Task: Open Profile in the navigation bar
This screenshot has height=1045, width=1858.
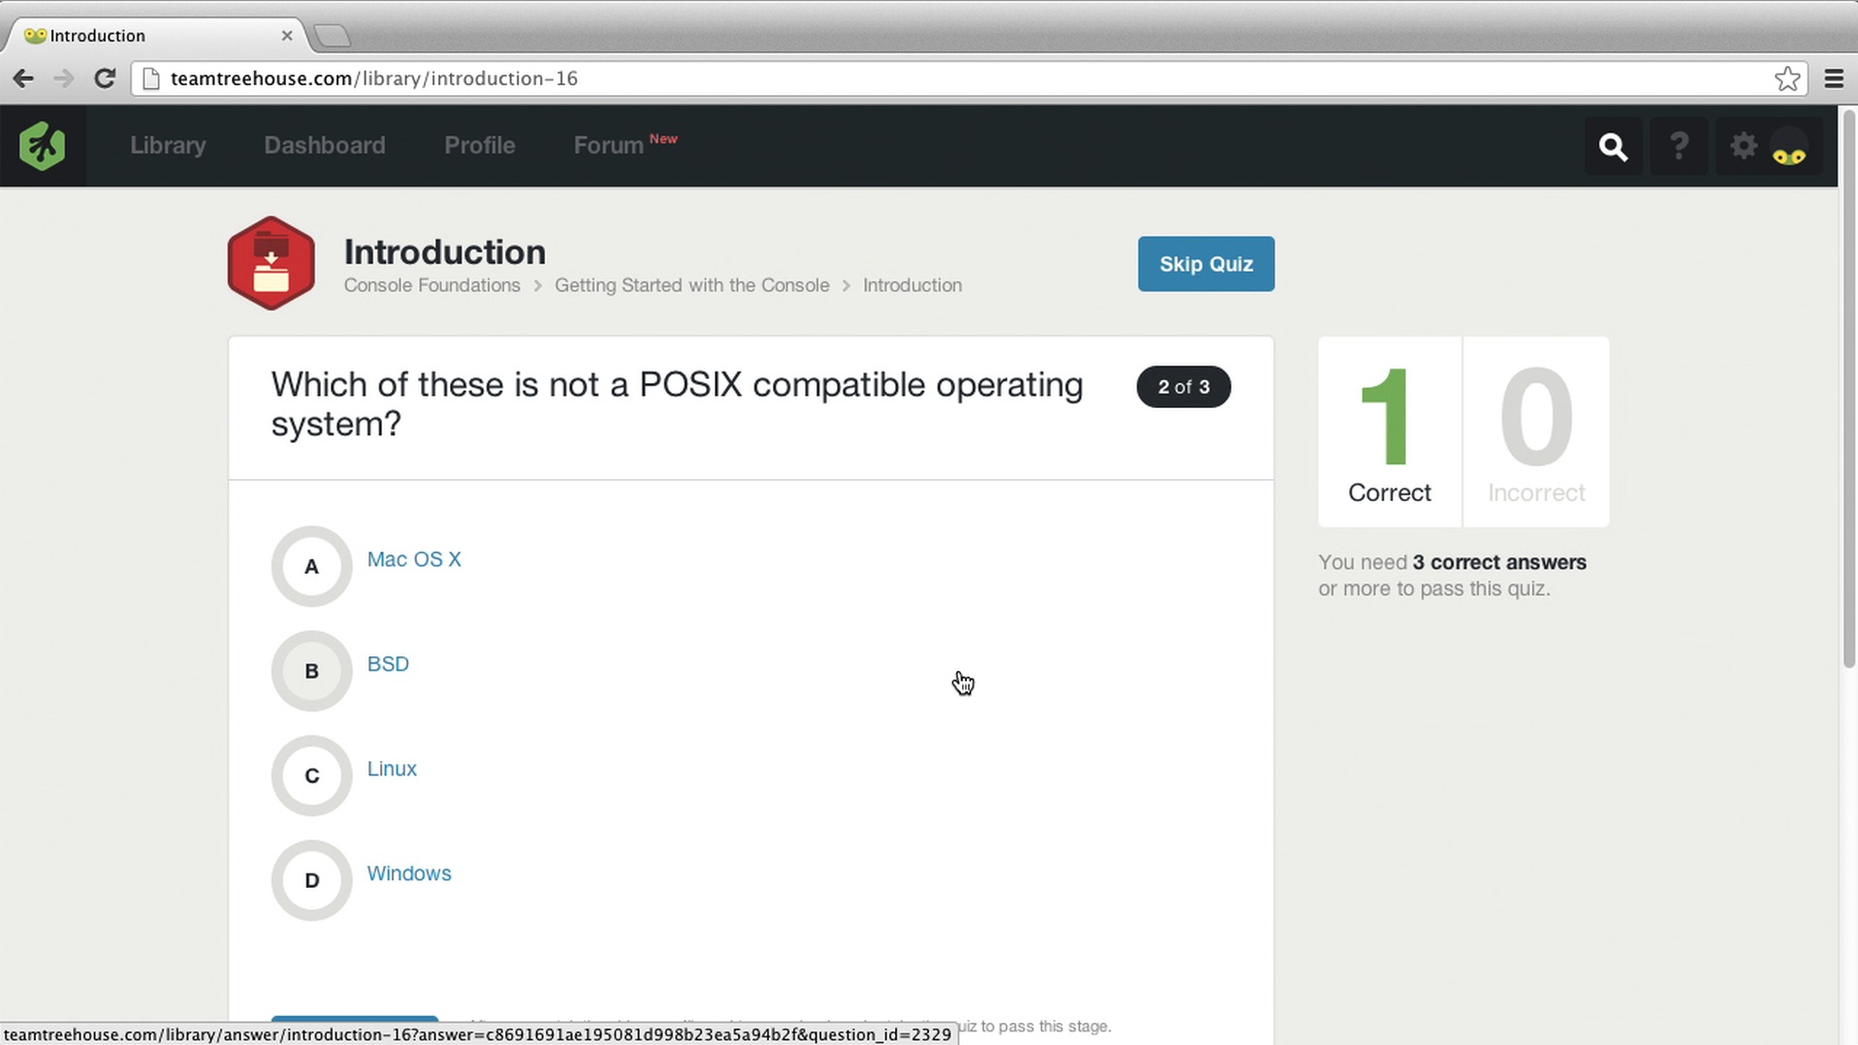Action: [x=480, y=145]
